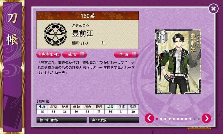223x134 pixels.
Task: Play the voice with 音声再生 button
Action: click(x=49, y=54)
